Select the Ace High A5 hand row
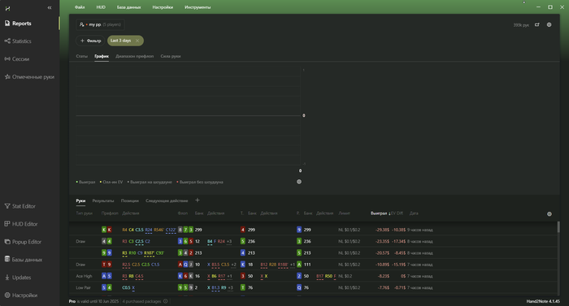 click(x=313, y=276)
